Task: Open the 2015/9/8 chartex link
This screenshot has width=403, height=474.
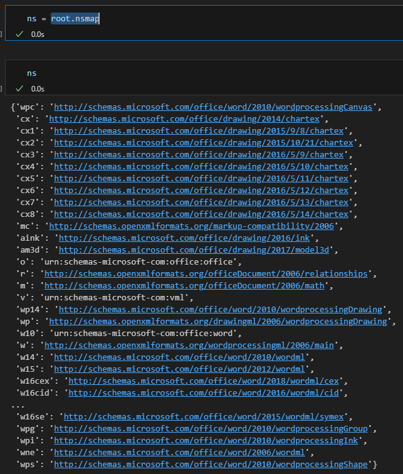Action: 199,131
